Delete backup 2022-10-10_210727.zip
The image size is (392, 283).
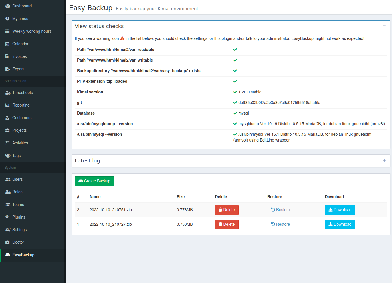tap(227, 225)
